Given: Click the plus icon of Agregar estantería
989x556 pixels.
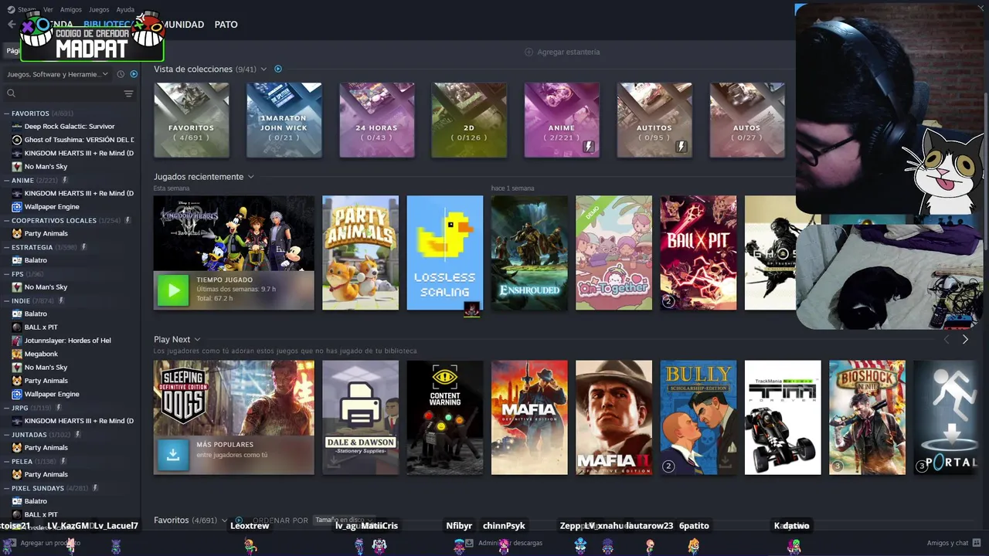Looking at the screenshot, I should point(528,52).
